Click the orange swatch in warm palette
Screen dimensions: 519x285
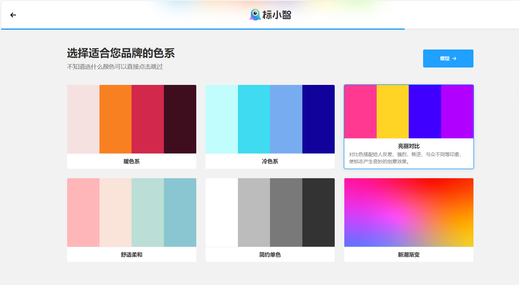click(115, 119)
